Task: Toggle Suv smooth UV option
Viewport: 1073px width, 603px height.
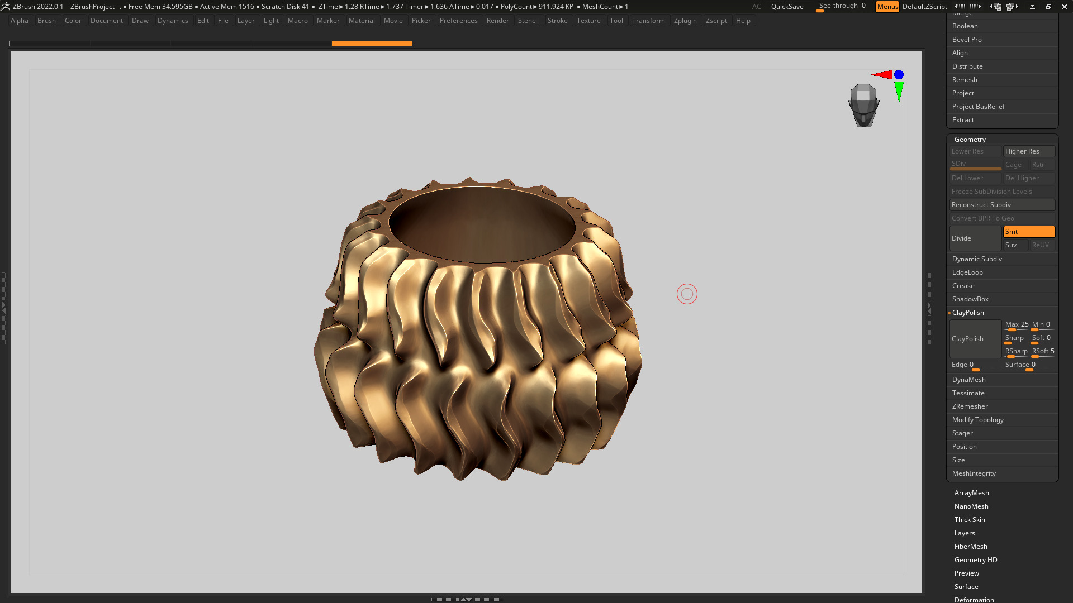Action: (x=1015, y=245)
